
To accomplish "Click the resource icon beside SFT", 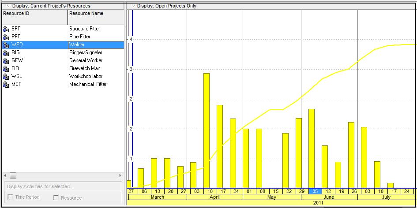I will click(6, 29).
